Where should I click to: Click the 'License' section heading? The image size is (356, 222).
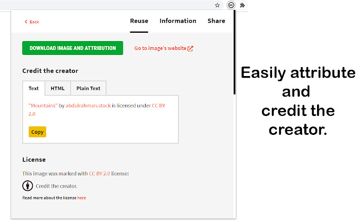pyautogui.click(x=34, y=160)
